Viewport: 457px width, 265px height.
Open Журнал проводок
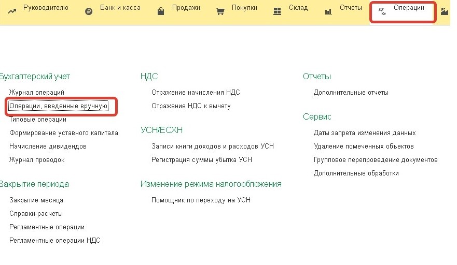click(37, 160)
